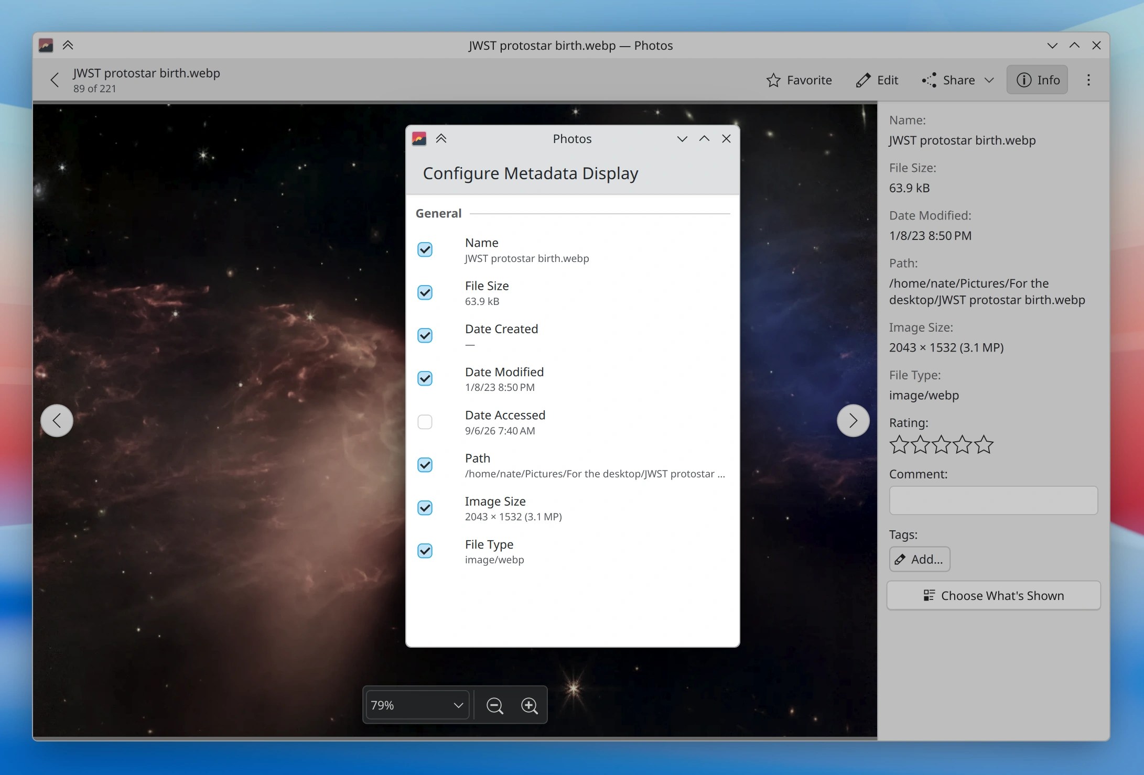Click the zoom out magnifier icon
Image resolution: width=1144 pixels, height=775 pixels.
tap(494, 705)
